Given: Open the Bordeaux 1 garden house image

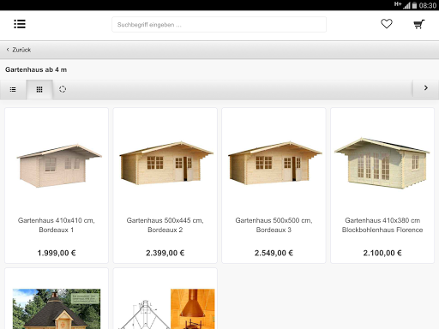Looking at the screenshot, I should pyautogui.click(x=58, y=165).
